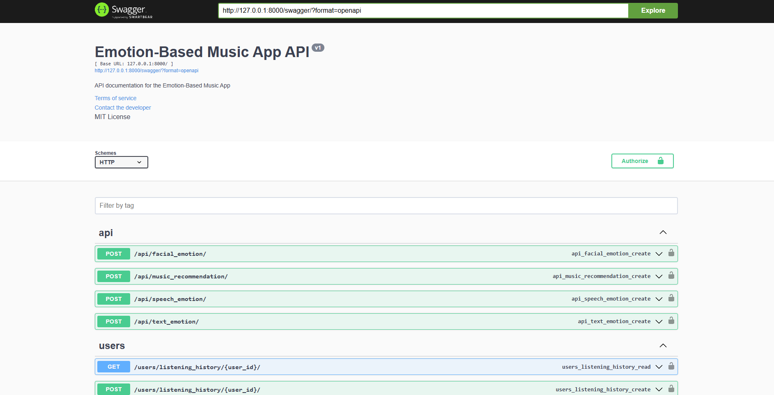Click POST badge for users listening_history
Viewport: 774px width, 395px height.
(x=114, y=389)
